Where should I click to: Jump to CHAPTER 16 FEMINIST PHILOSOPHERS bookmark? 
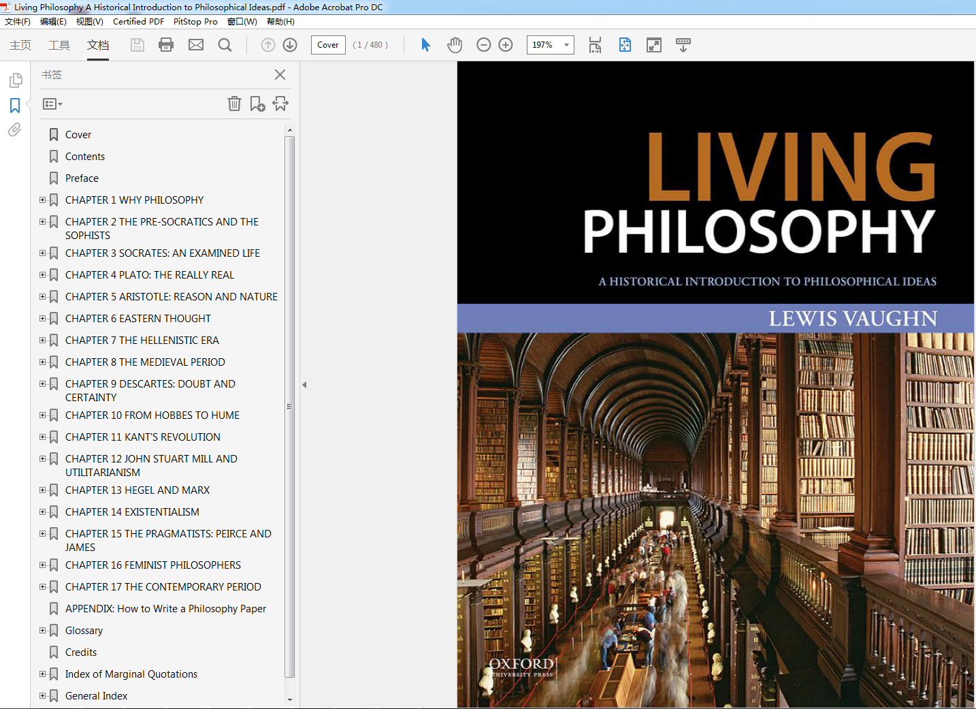tap(153, 565)
